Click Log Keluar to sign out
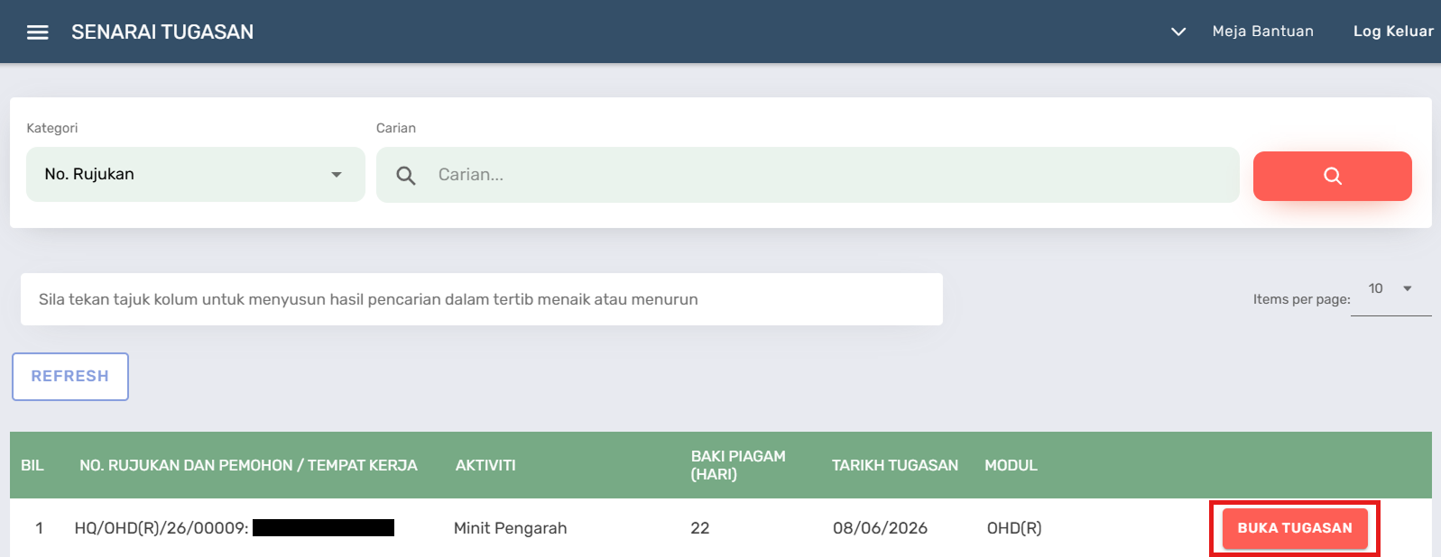 [x=1392, y=32]
